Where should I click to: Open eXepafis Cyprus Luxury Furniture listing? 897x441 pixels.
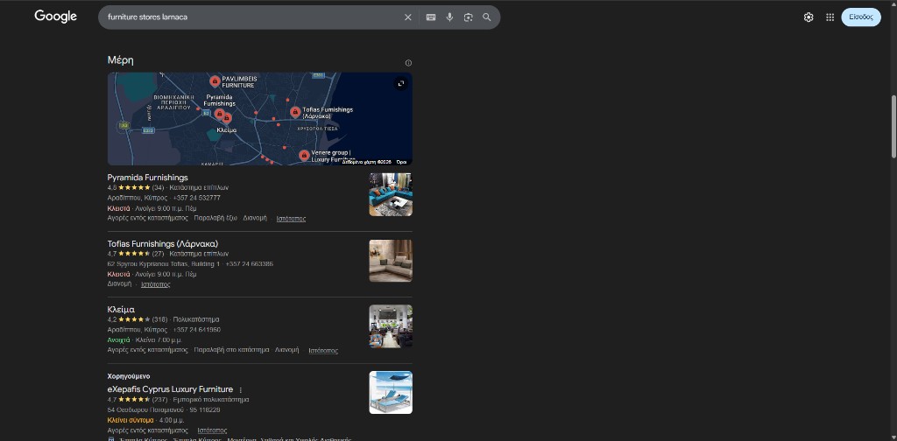click(171, 389)
